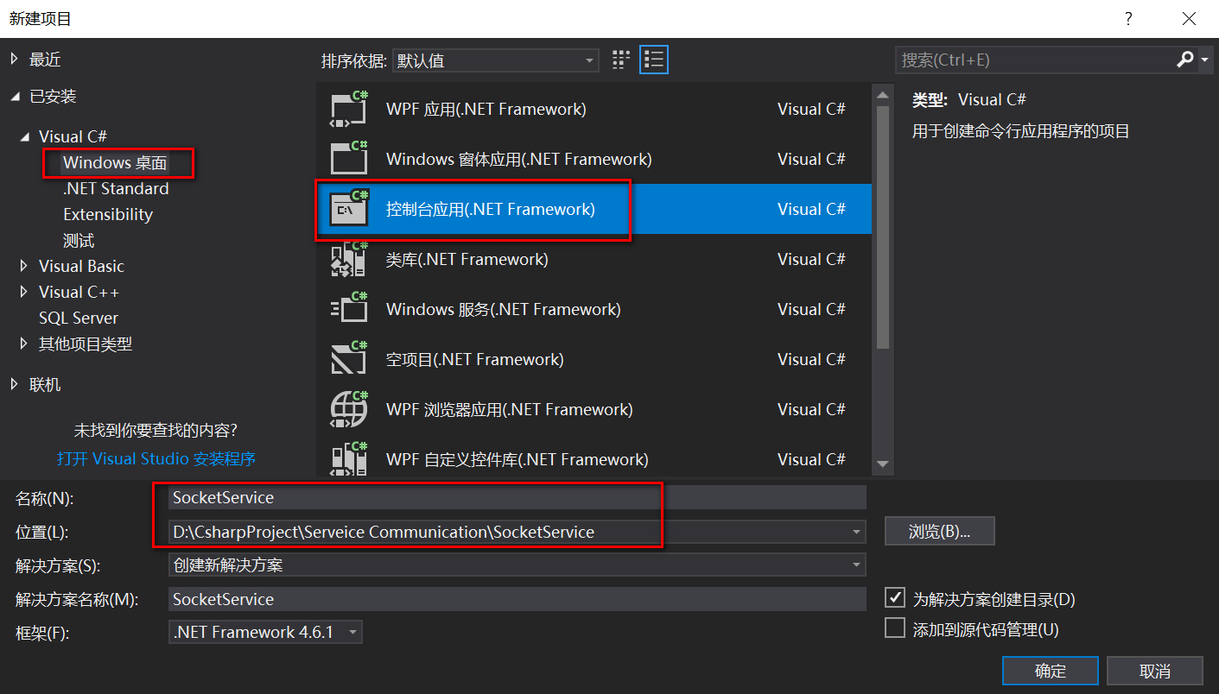
Task: Select the WPF 自定义控件库(.NET Framework) text
Action: 517,459
